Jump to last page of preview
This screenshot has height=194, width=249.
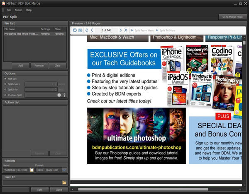coord(126,30)
